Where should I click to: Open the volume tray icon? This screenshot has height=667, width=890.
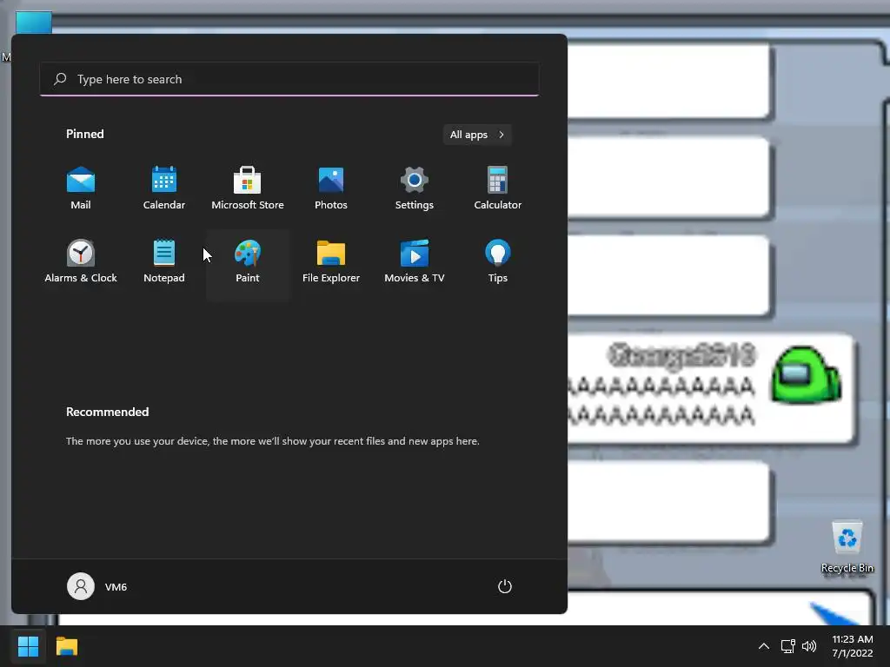pyautogui.click(x=809, y=646)
